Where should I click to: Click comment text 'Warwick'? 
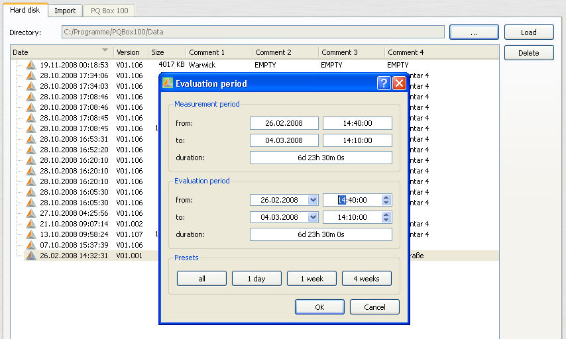[x=201, y=65]
